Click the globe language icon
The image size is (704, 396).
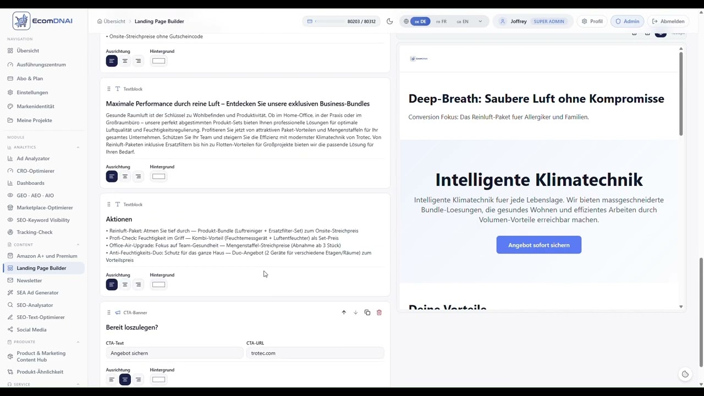(x=406, y=21)
